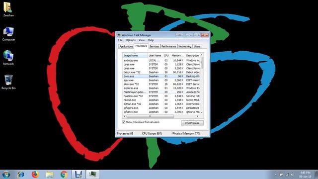This screenshot has width=318, height=179.
Task: Open the Windows Start orb
Action: tap(6, 175)
